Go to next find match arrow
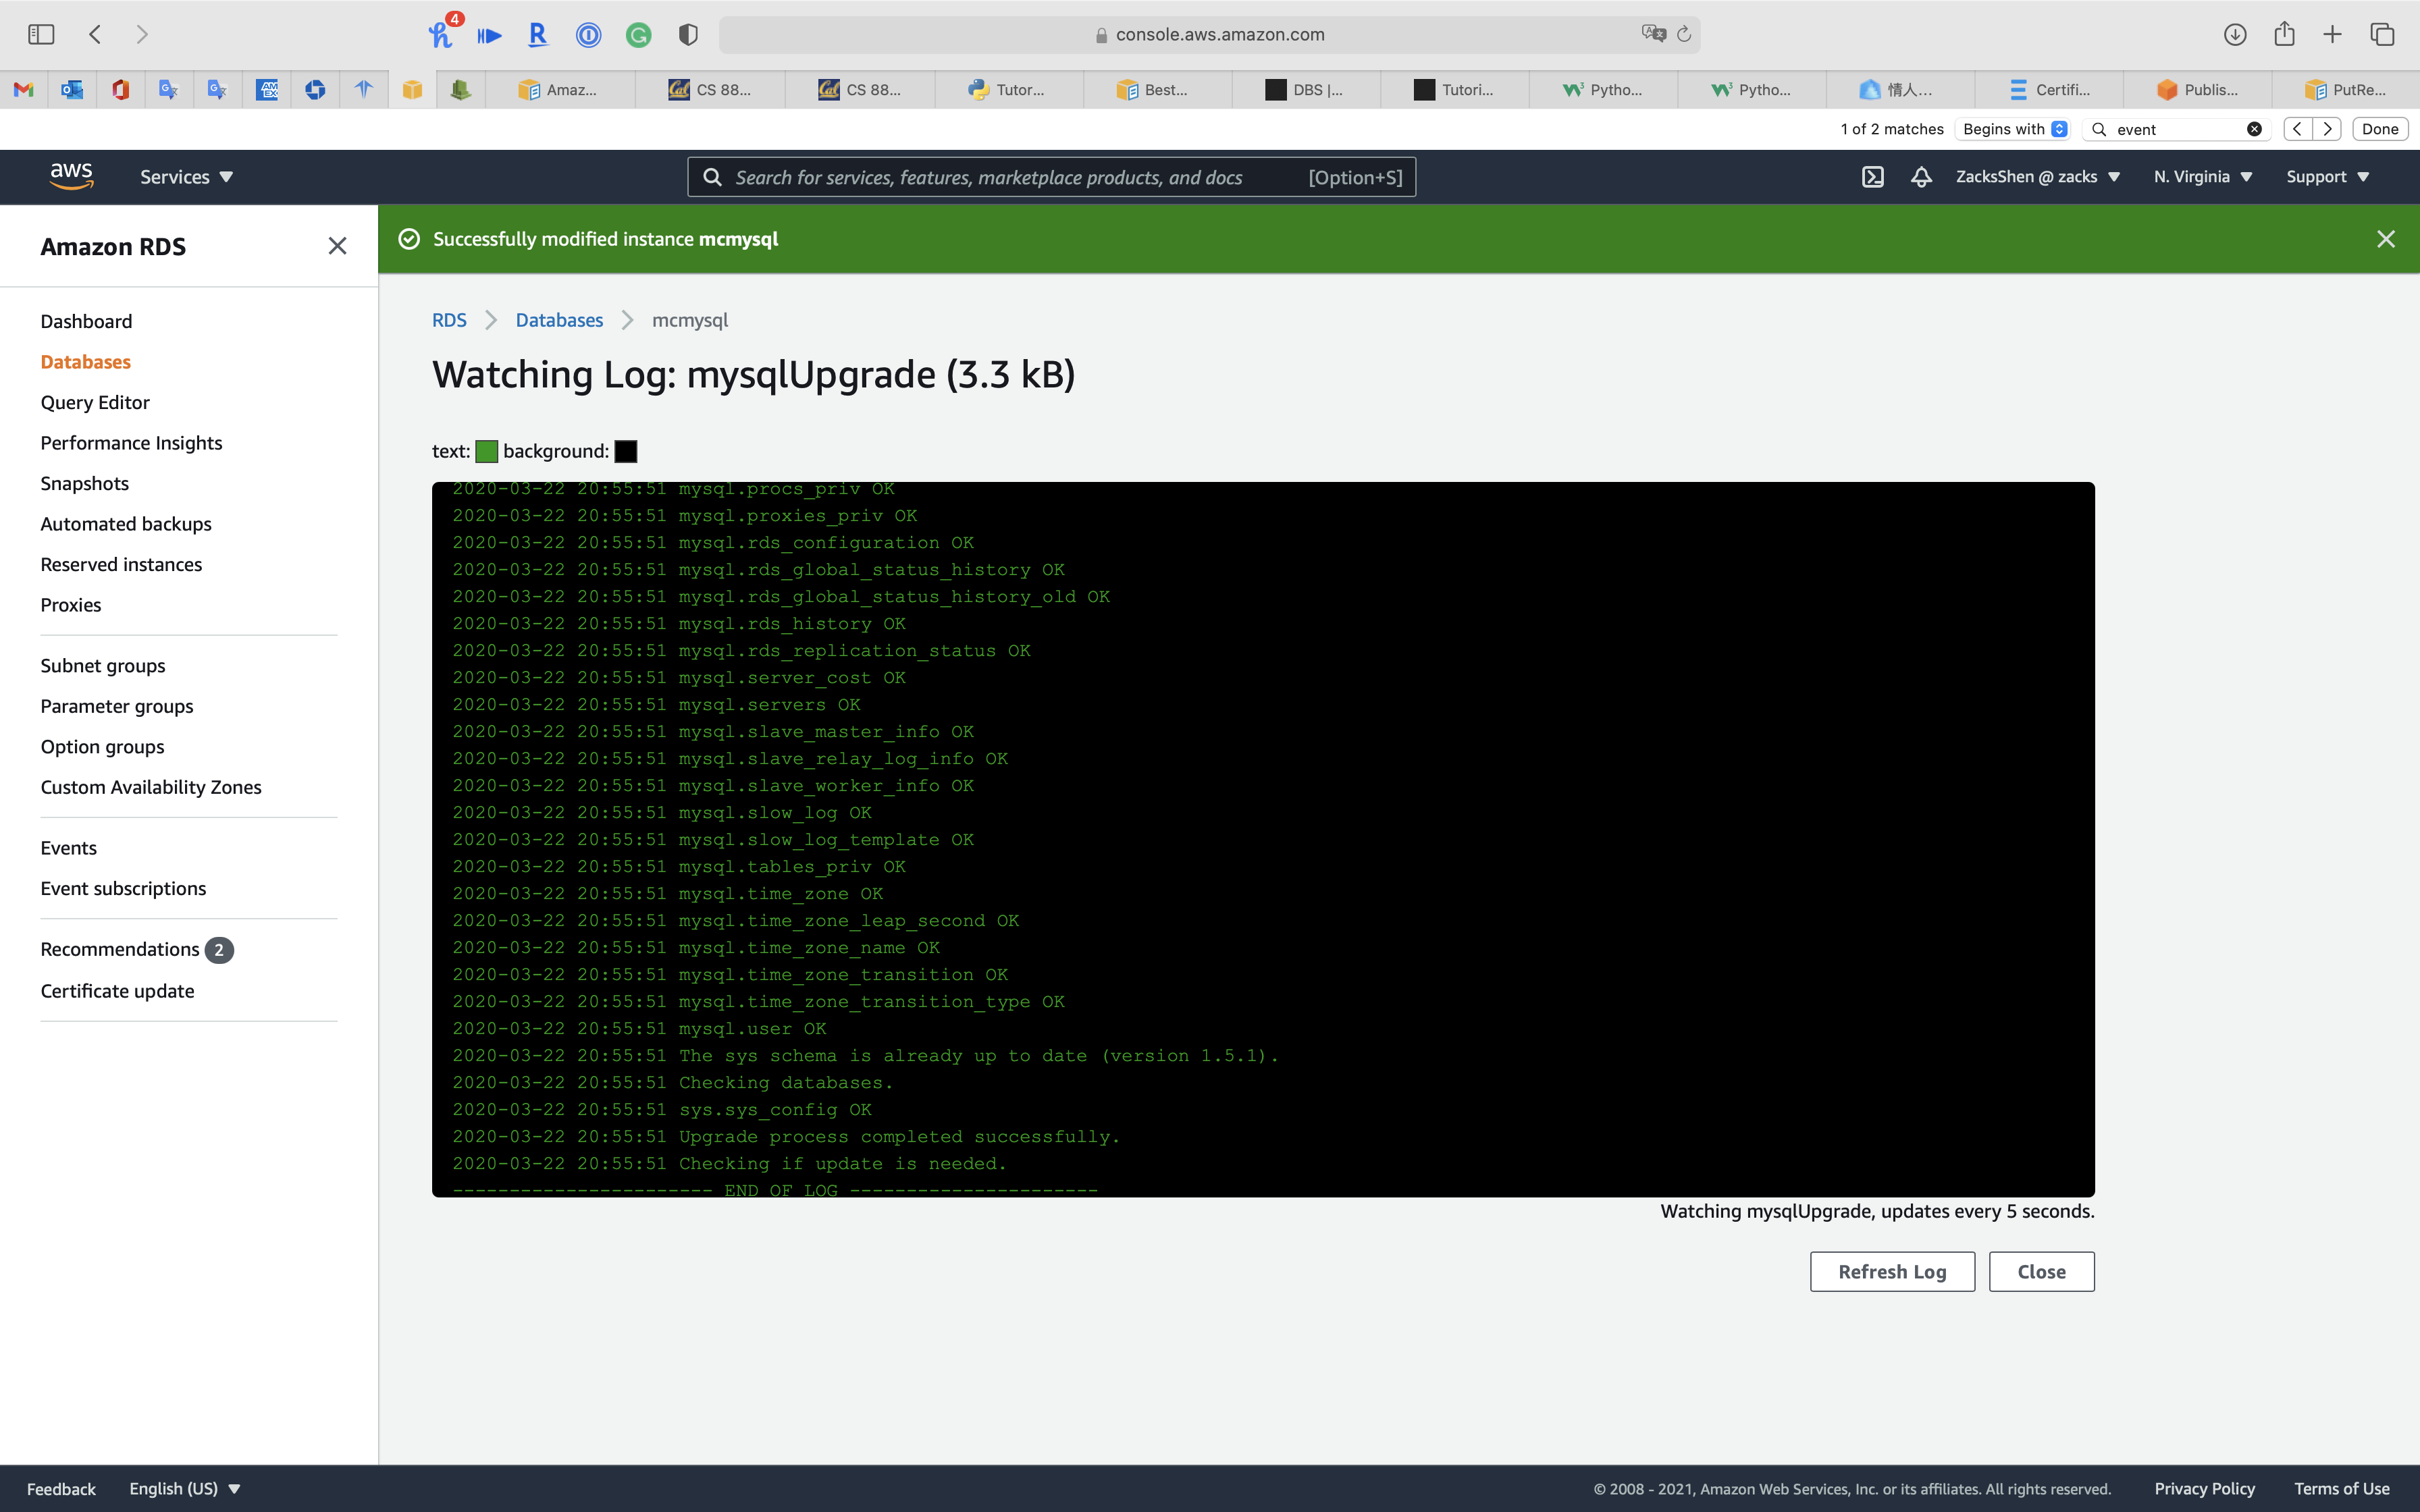This screenshot has width=2420, height=1512. pos(2327,129)
